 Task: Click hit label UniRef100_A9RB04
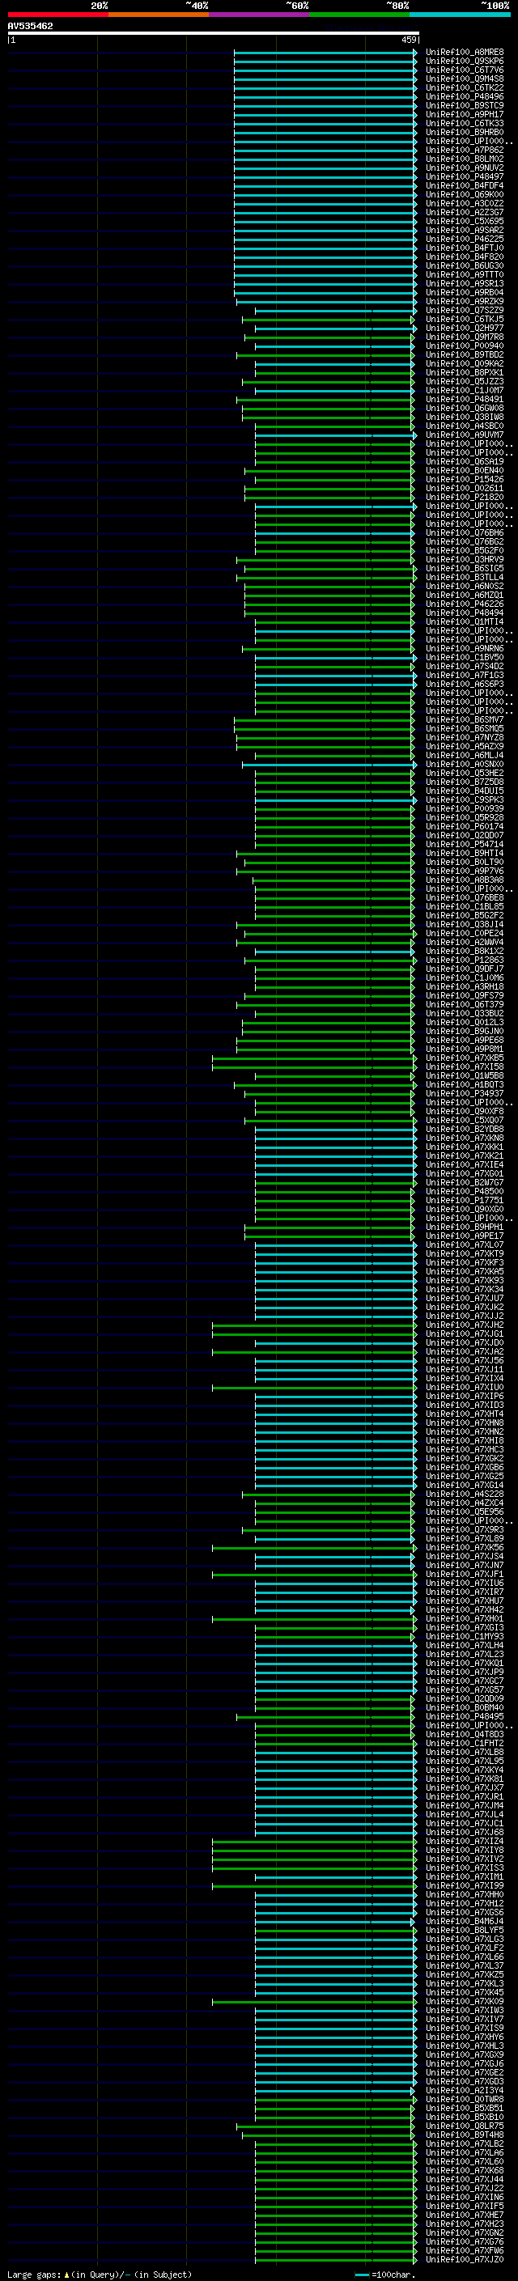tap(465, 292)
